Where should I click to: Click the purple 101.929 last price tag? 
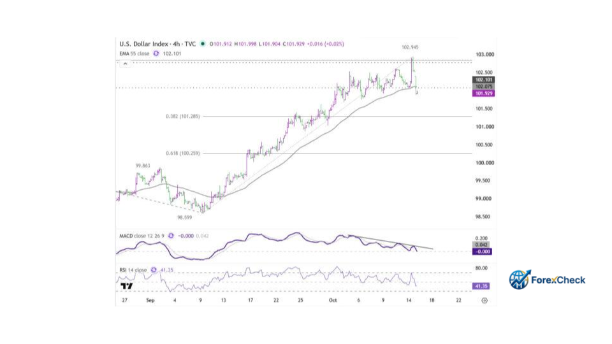484,93
